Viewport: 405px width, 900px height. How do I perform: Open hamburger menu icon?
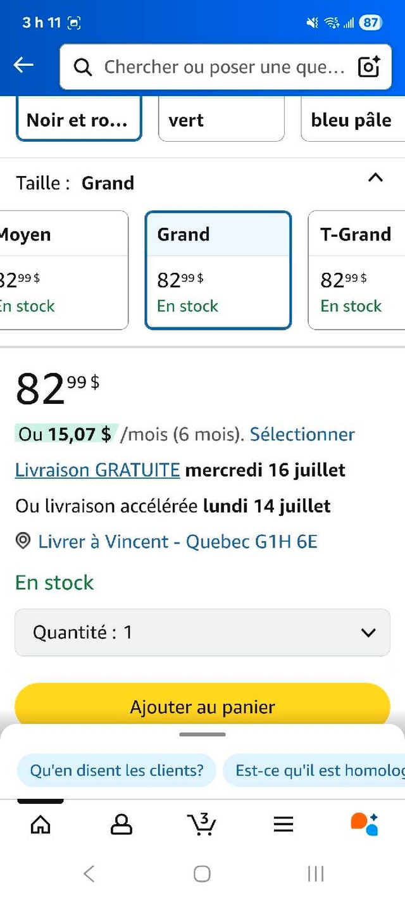(283, 823)
